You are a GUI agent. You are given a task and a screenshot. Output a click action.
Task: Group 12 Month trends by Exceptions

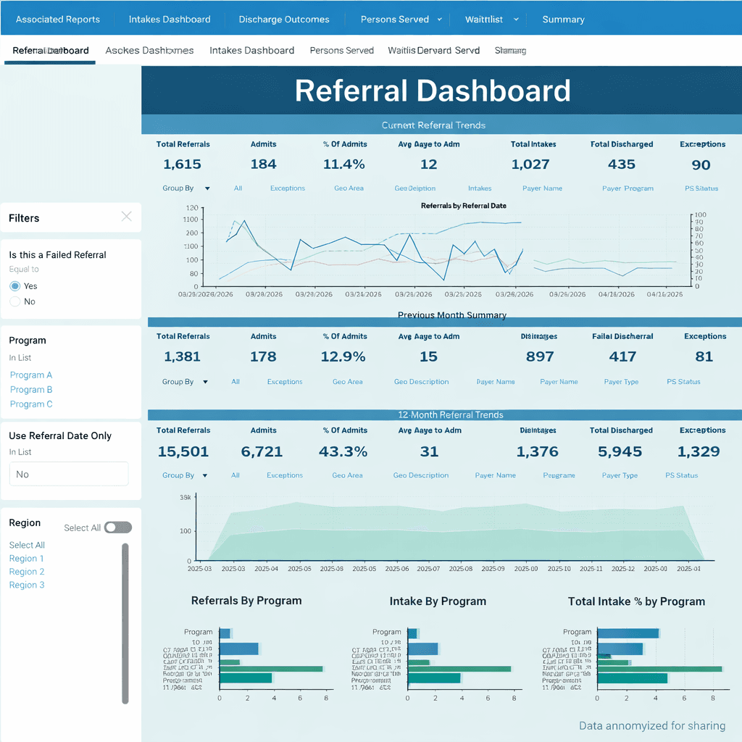[x=284, y=475]
